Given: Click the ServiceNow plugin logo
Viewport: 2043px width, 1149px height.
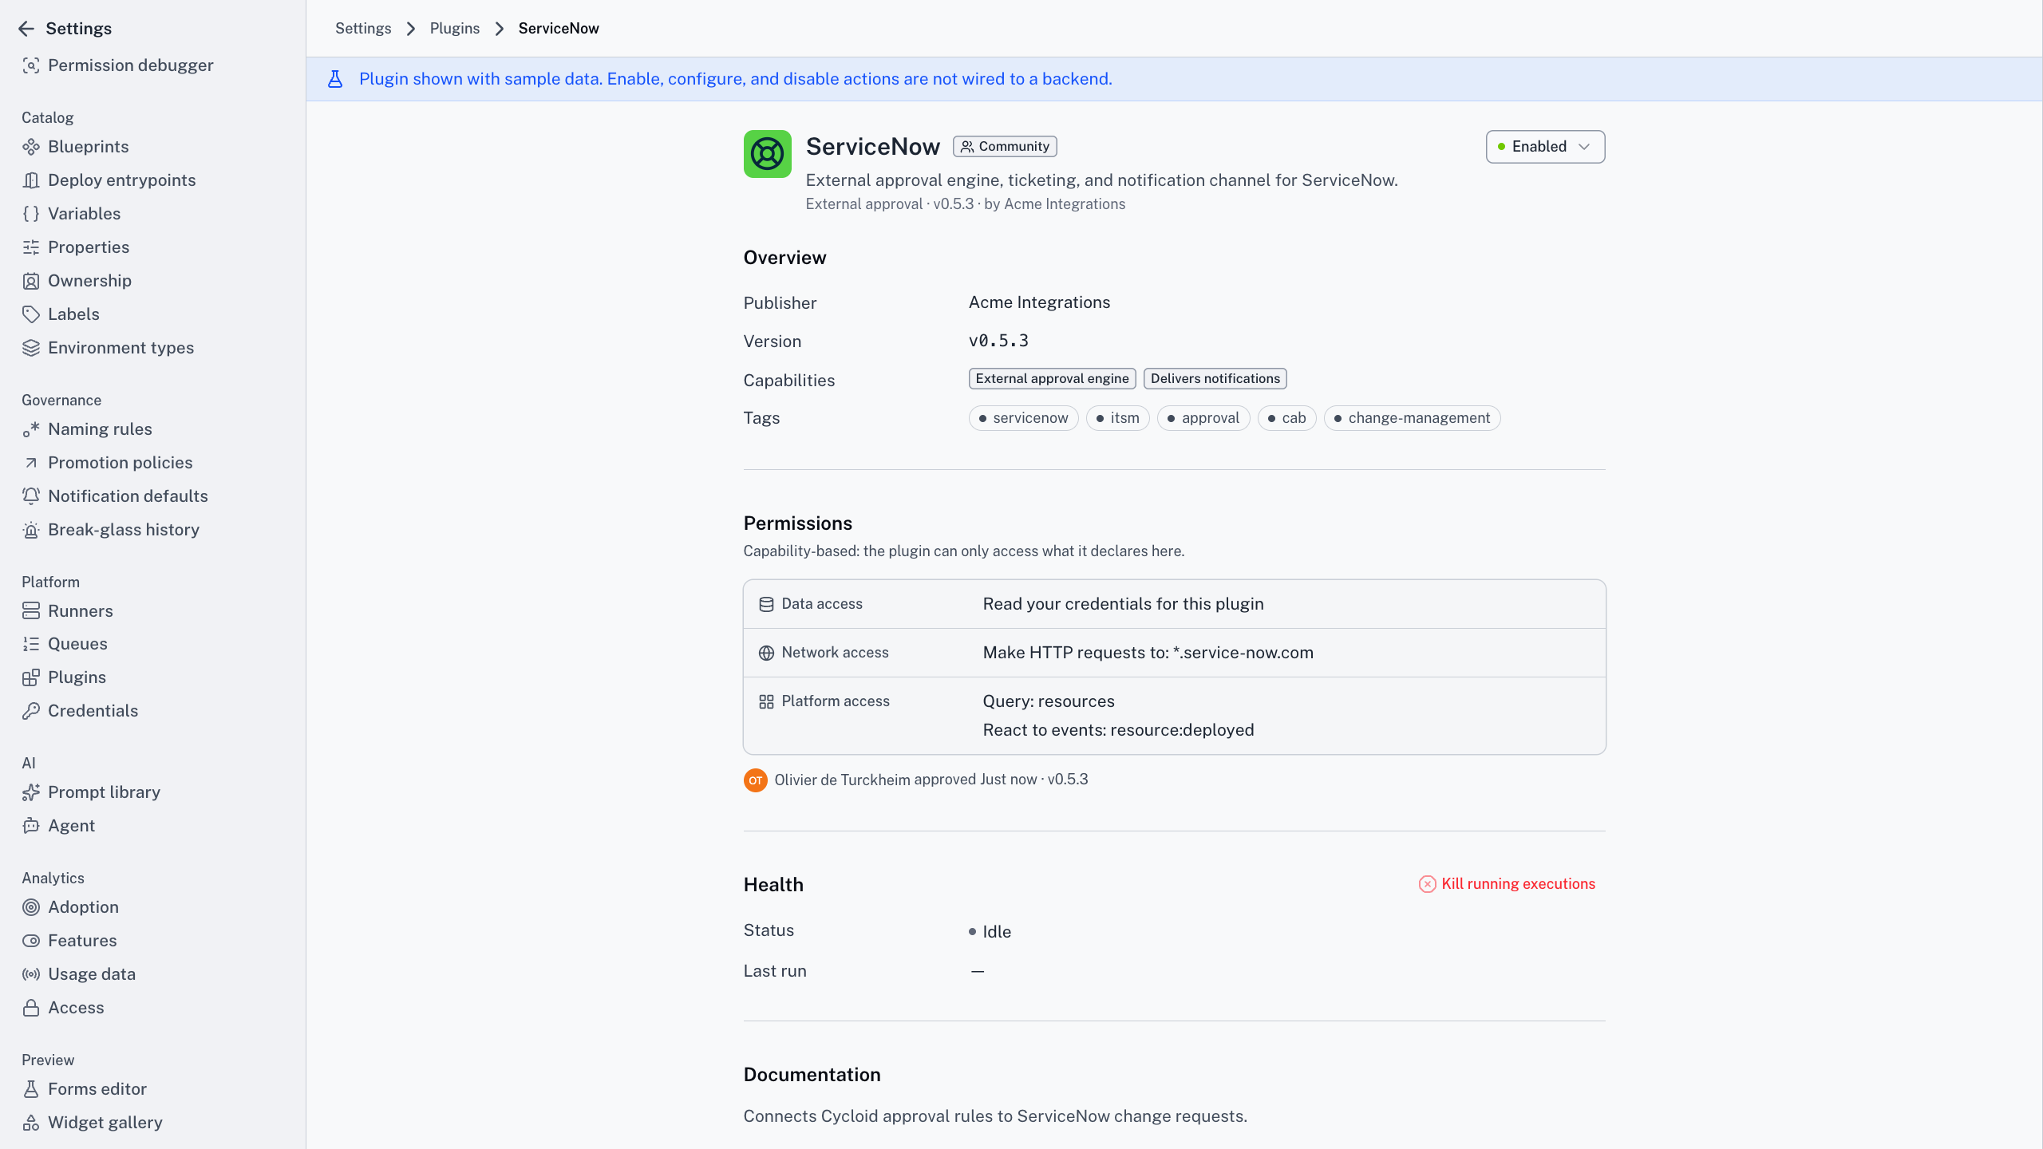Looking at the screenshot, I should tap(767, 154).
